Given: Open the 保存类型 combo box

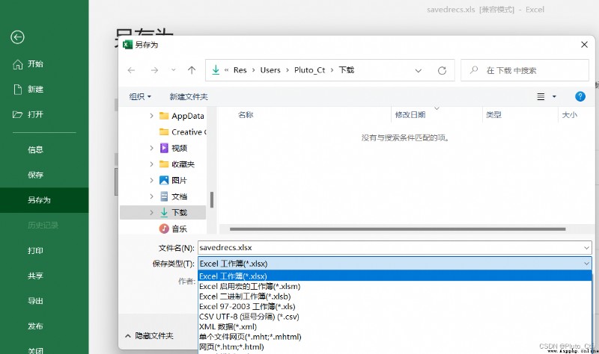Looking at the screenshot, I should pos(395,264).
